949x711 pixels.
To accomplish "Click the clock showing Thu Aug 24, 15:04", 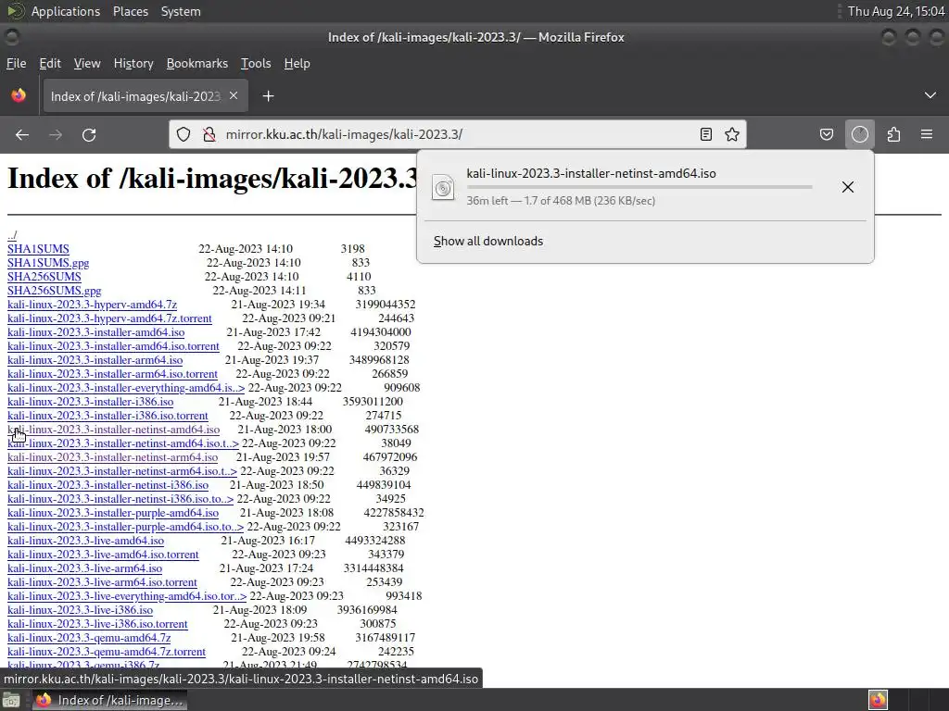I will pyautogui.click(x=896, y=11).
